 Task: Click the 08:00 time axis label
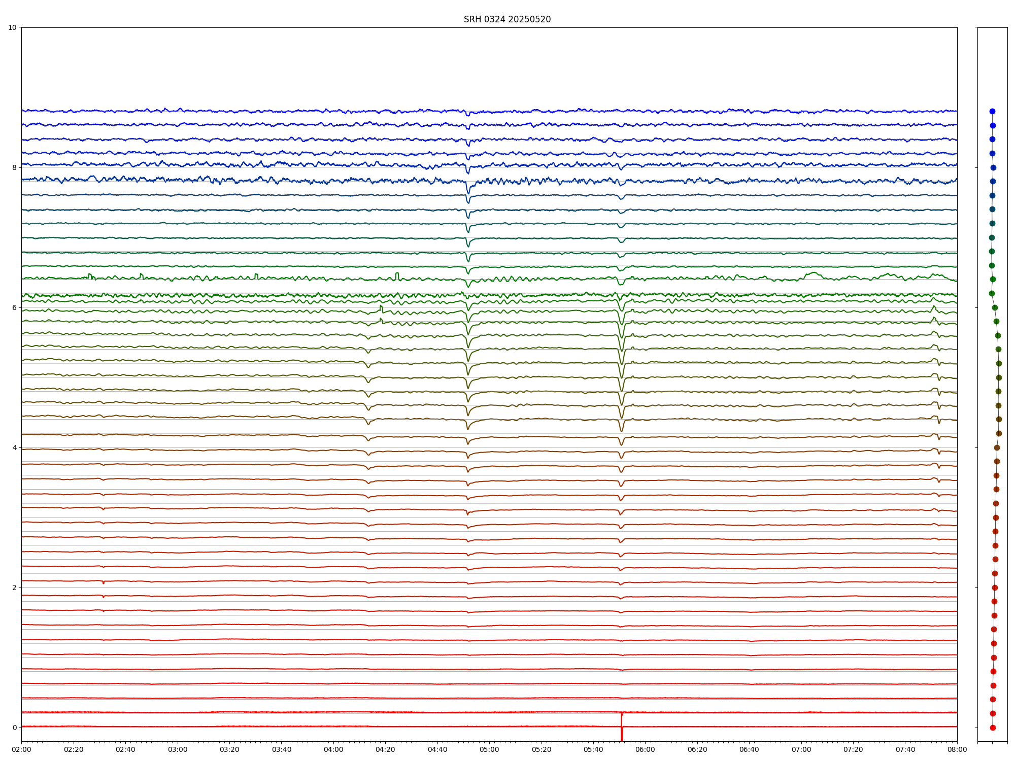pyautogui.click(x=957, y=749)
